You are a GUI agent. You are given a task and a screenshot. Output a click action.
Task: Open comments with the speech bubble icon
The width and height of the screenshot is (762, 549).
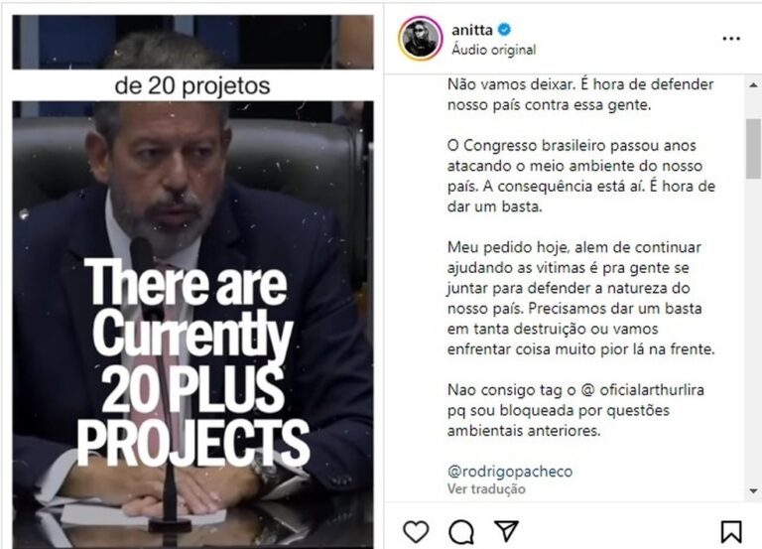tap(461, 531)
